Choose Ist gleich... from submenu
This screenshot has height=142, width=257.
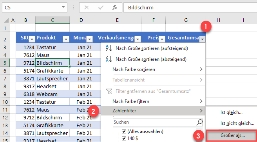point(231,112)
